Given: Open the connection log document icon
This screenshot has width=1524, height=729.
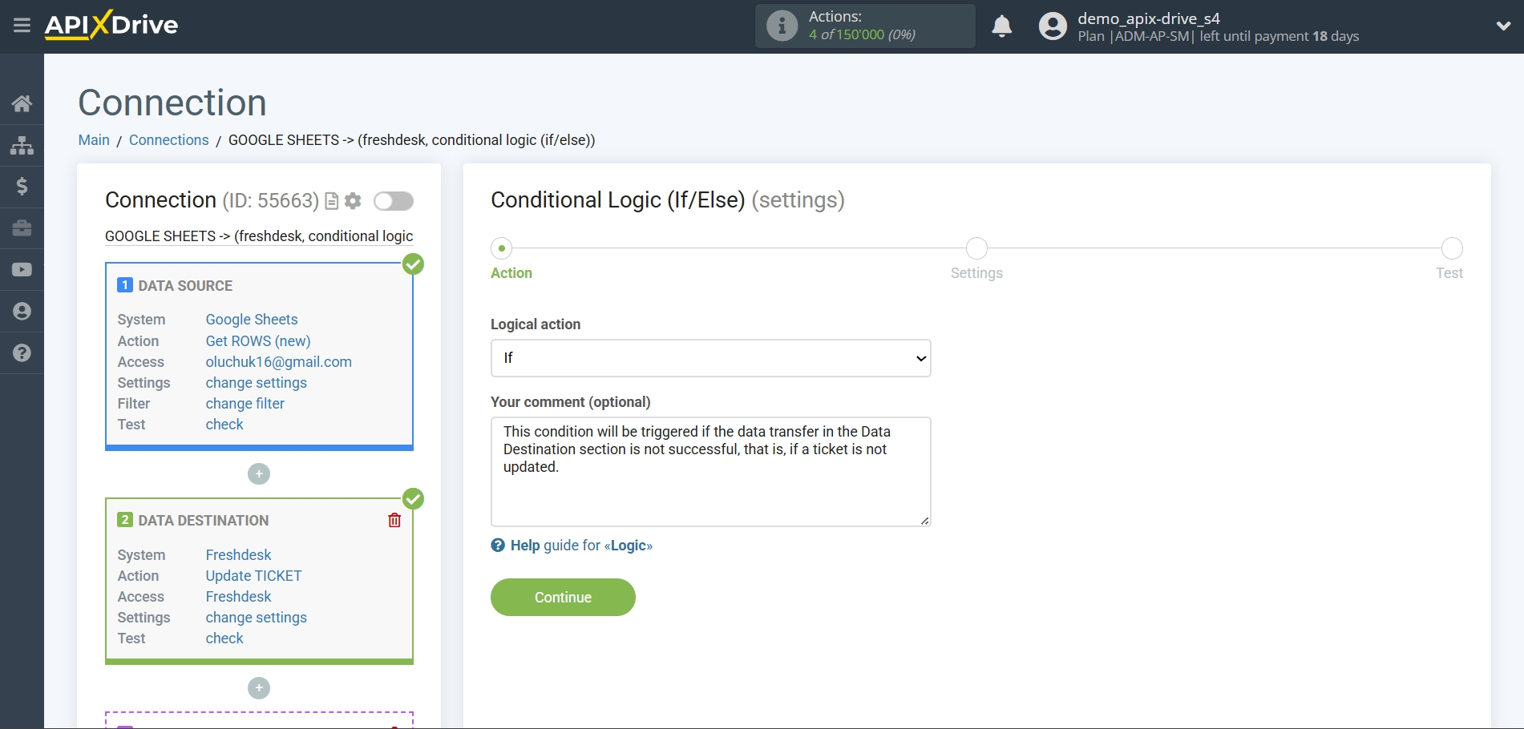Looking at the screenshot, I should point(331,201).
